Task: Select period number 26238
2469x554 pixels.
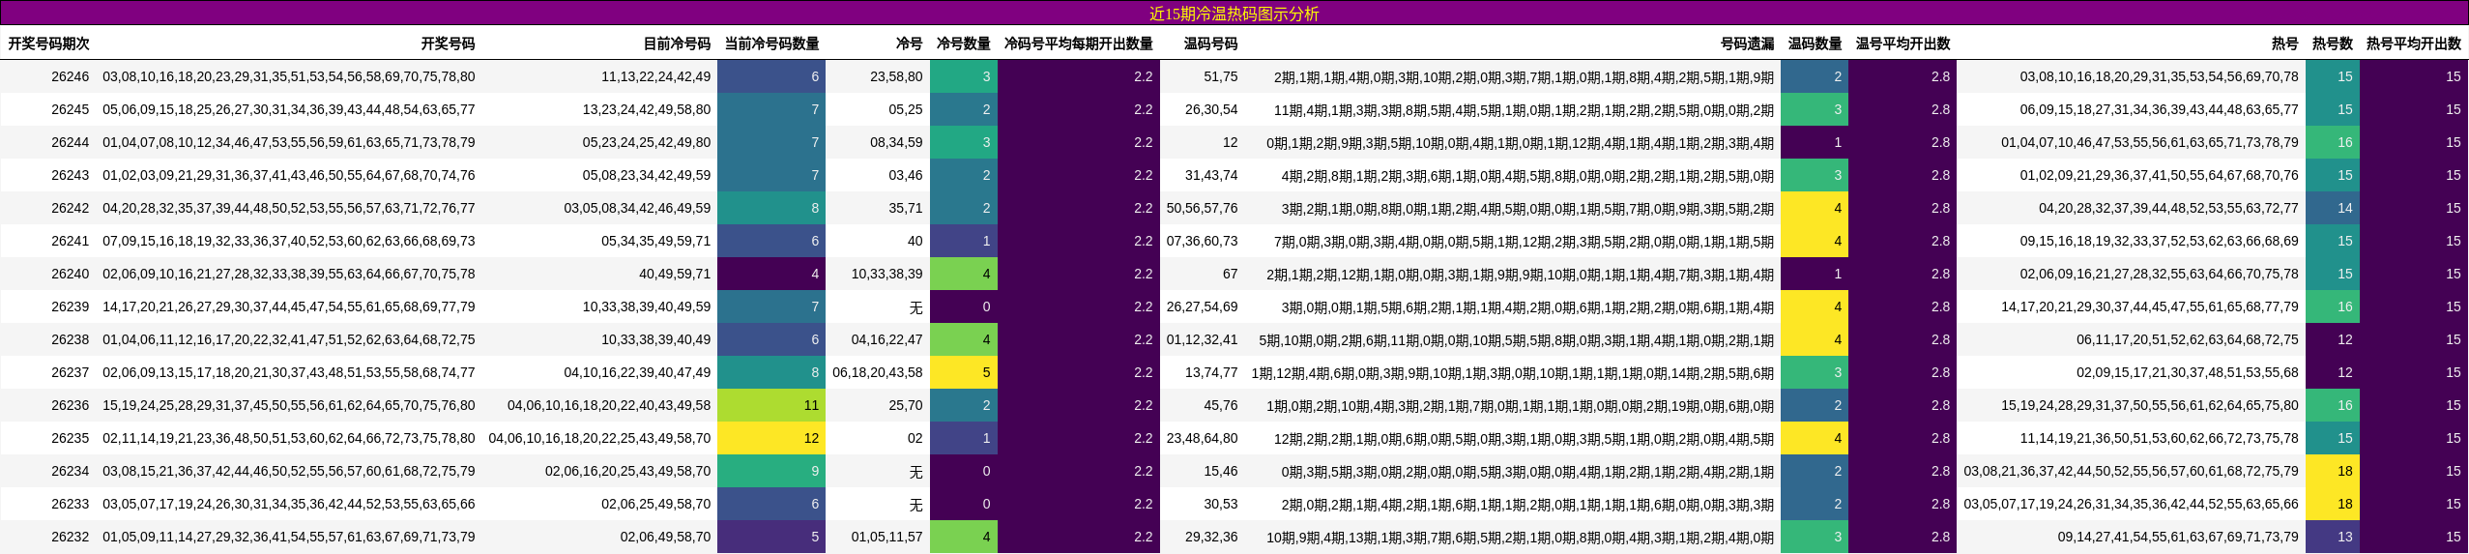Action: 70,339
